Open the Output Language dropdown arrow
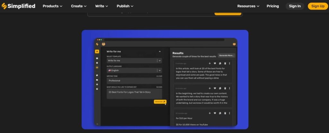The width and height of the screenshot is (329, 133). coord(160,71)
